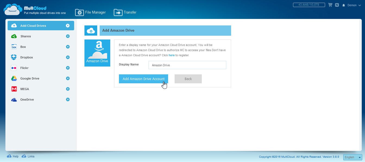The image size is (365, 162).
Task: Click Add Amazon Drive Account button
Action: 143,79
